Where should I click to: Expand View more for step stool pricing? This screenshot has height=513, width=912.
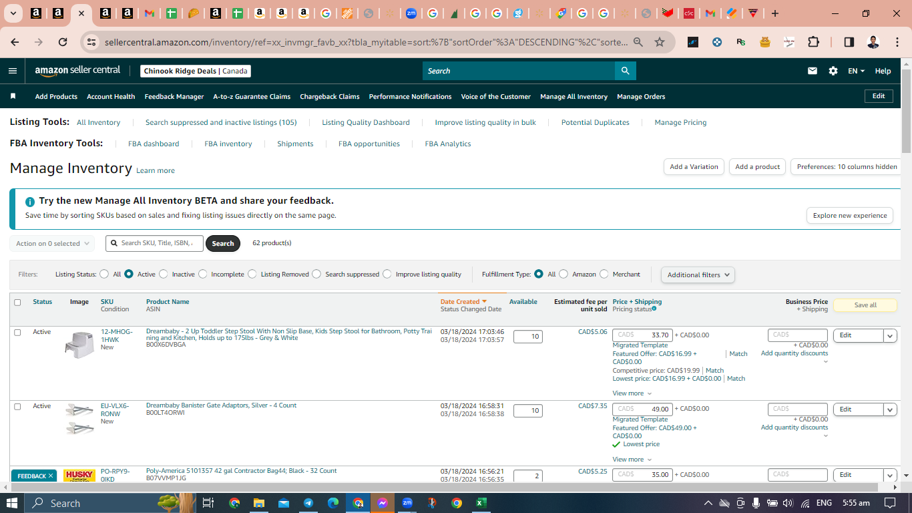632,393
